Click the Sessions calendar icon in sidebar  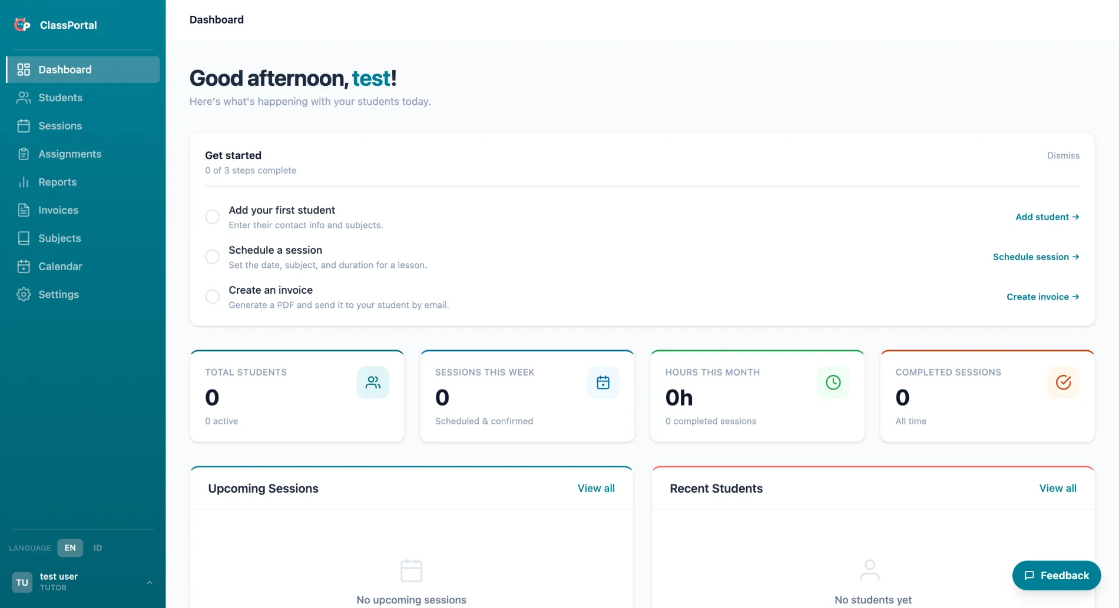pyautogui.click(x=24, y=126)
